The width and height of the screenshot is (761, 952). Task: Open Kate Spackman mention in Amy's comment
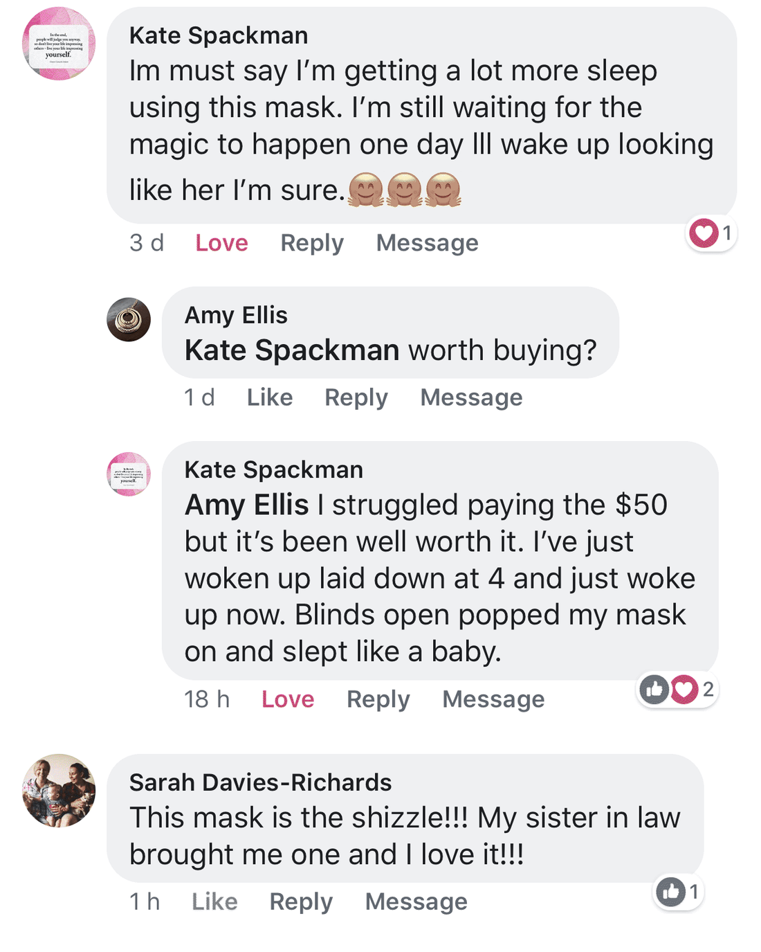[x=292, y=350]
